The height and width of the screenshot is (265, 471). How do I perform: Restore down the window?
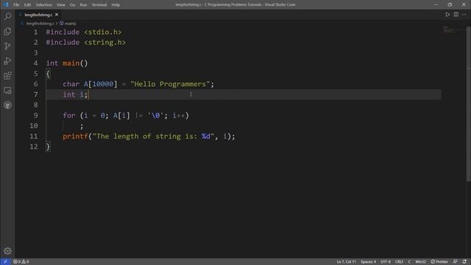450,4
